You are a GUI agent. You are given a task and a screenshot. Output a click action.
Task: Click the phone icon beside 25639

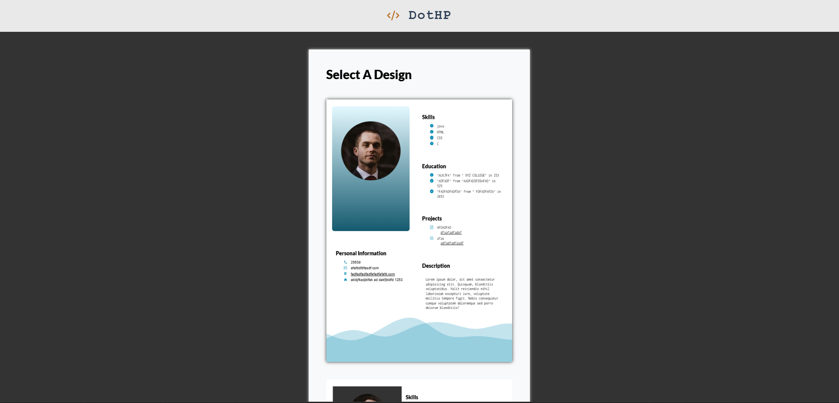click(345, 262)
